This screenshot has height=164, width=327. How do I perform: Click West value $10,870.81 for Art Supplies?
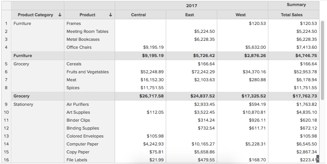pyautogui.click(x=254, y=112)
